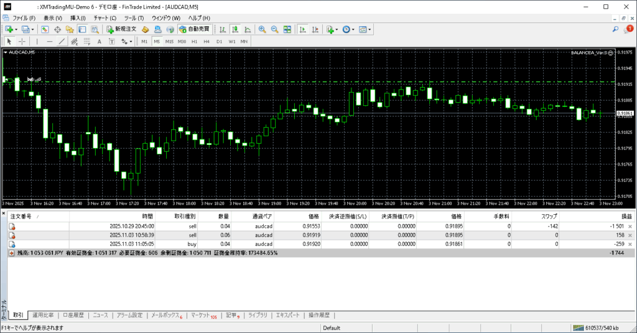637x333 pixels.
Task: Open the periodicity clock dropdown
Action: pos(348,29)
